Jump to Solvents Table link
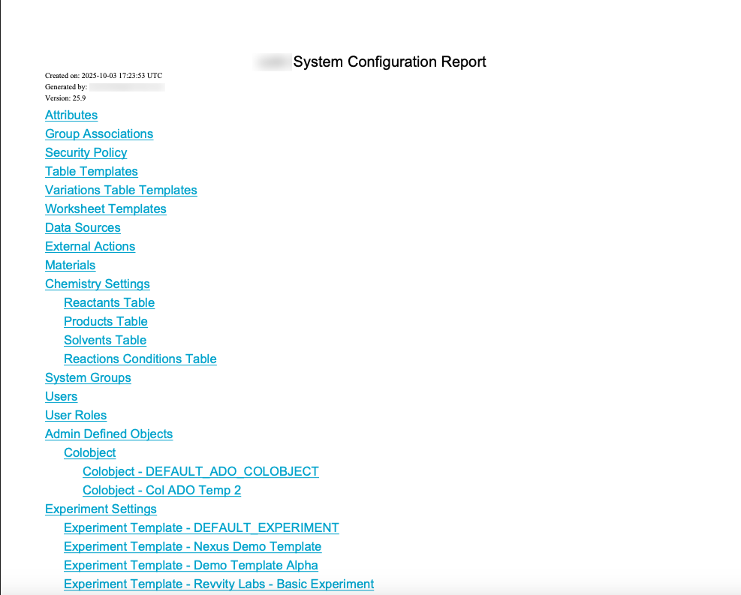Screen dimensions: 741x595 (105, 340)
